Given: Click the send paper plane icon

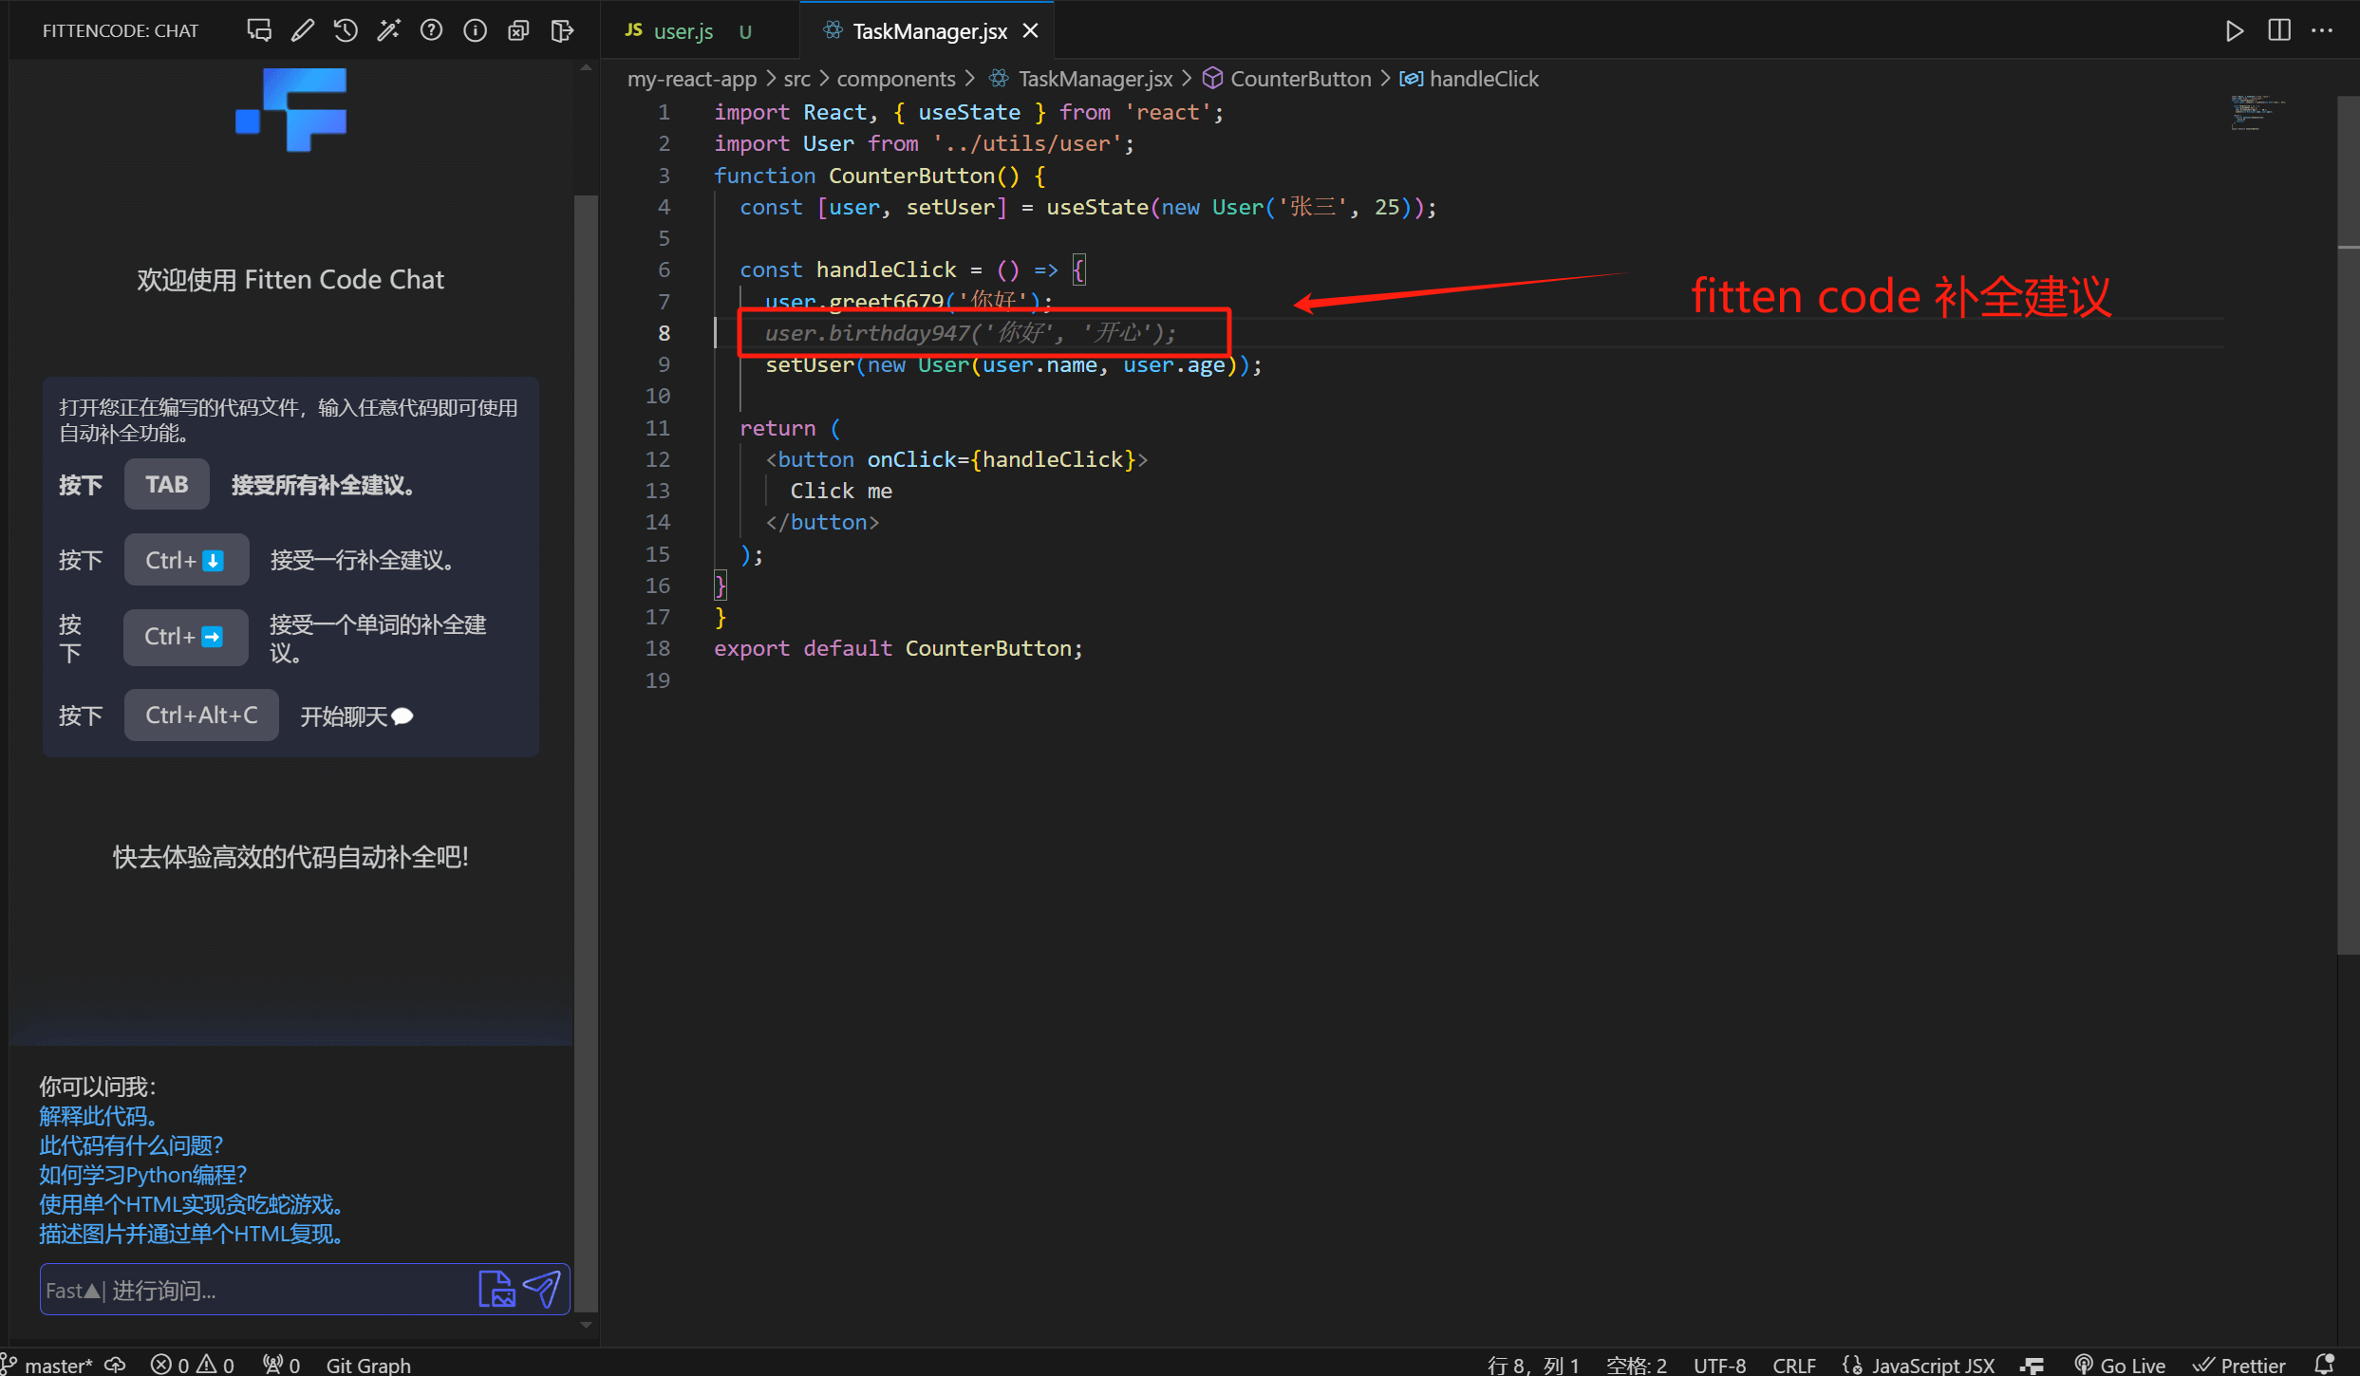Looking at the screenshot, I should pyautogui.click(x=543, y=1289).
